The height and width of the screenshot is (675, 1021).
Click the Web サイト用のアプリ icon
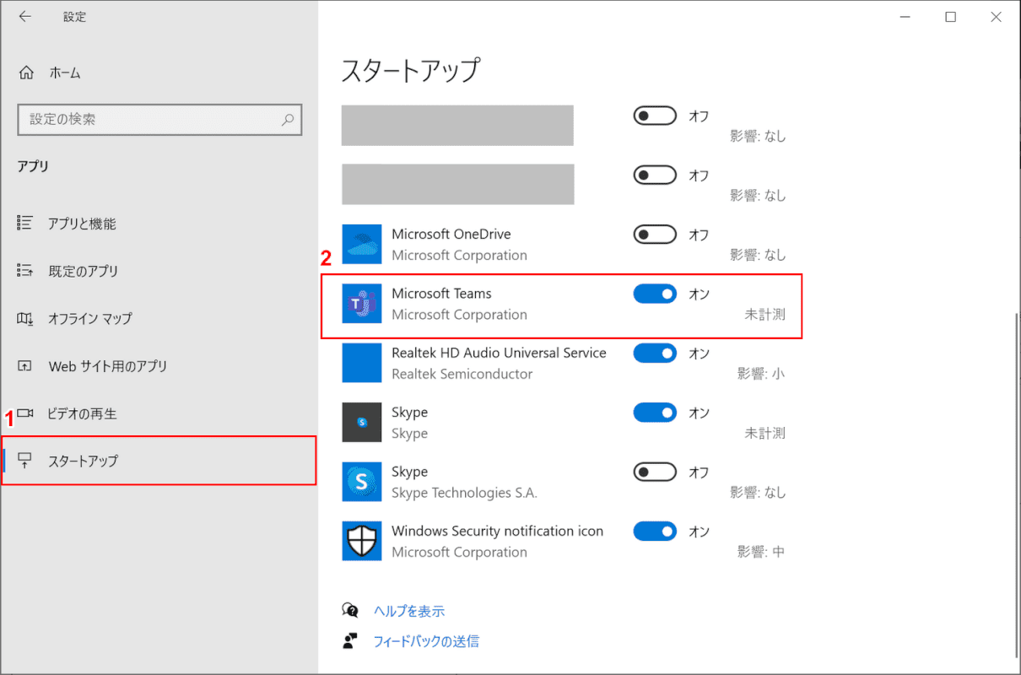25,366
